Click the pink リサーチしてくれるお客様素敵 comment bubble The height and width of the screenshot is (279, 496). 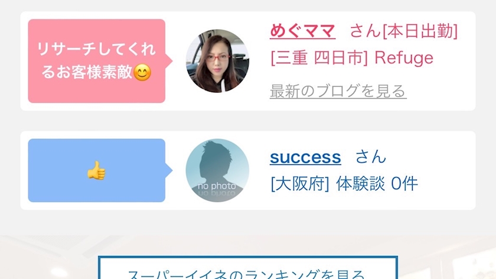coord(97,61)
